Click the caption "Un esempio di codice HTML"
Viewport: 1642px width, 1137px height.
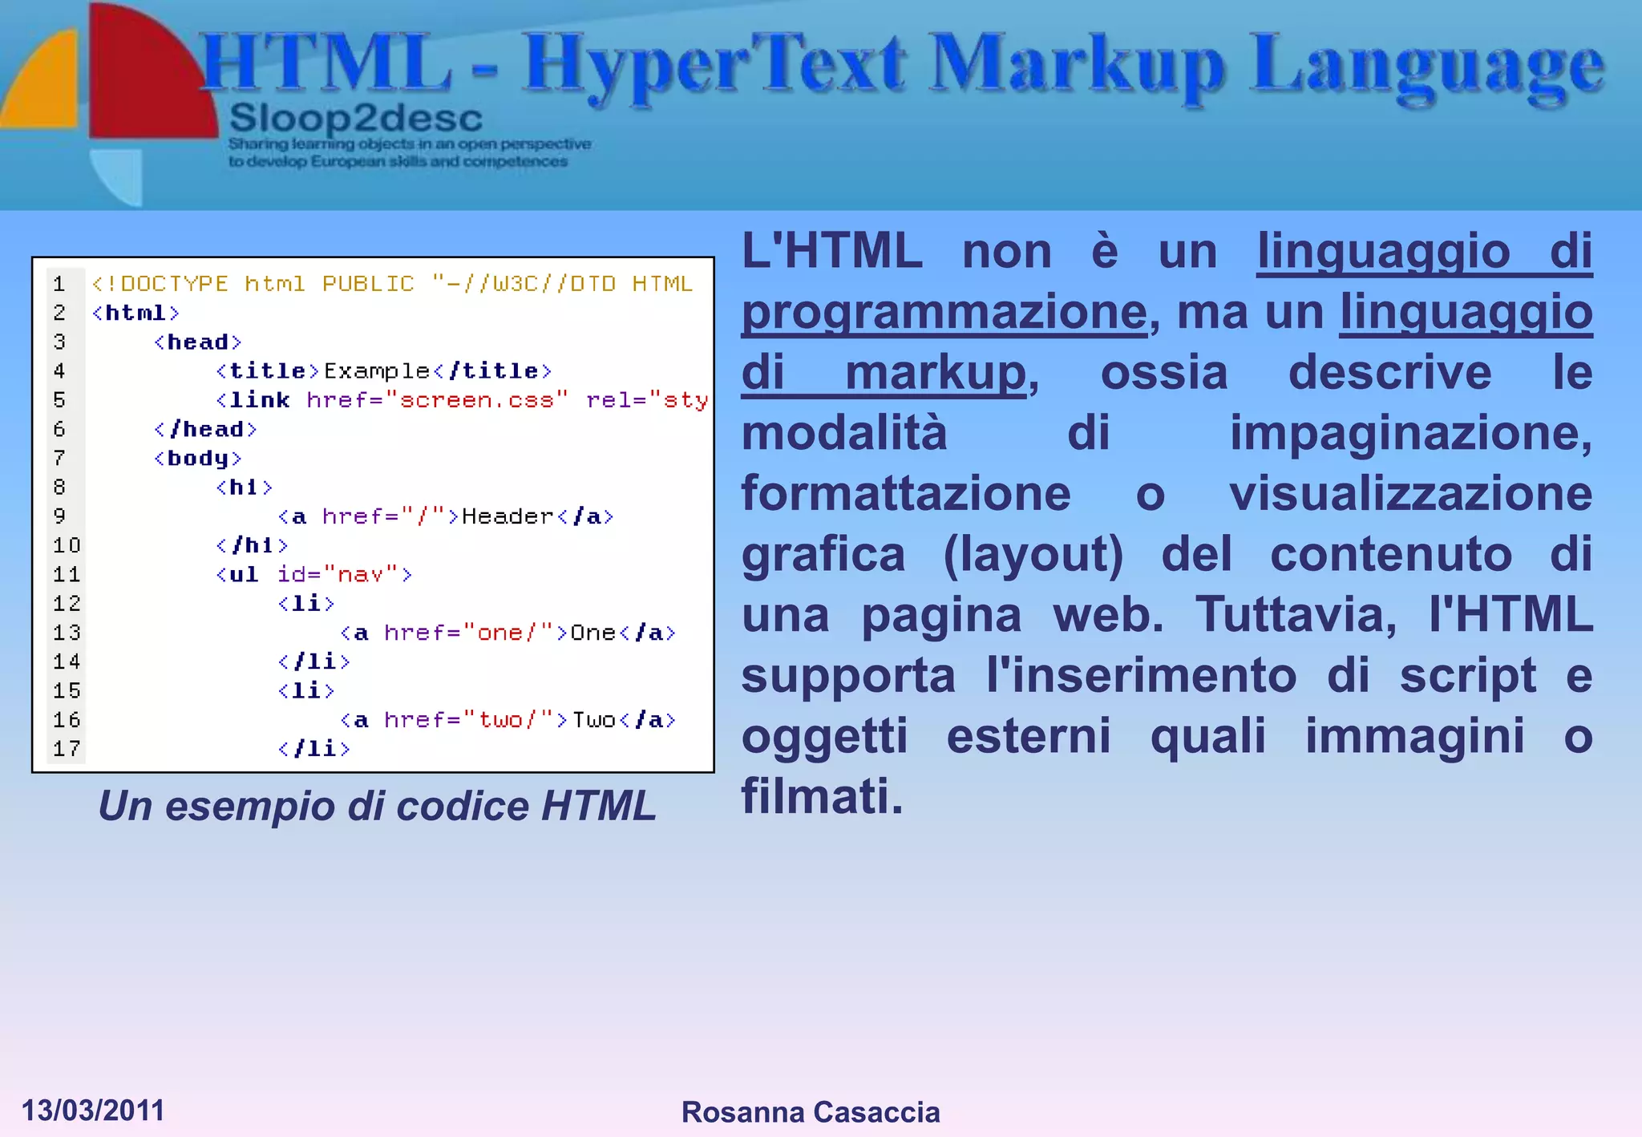click(x=377, y=806)
